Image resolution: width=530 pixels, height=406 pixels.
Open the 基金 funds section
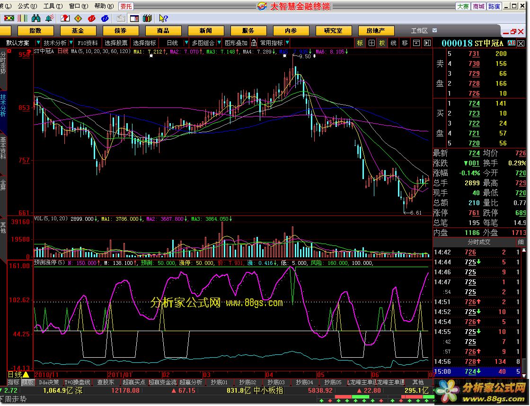click(x=78, y=31)
